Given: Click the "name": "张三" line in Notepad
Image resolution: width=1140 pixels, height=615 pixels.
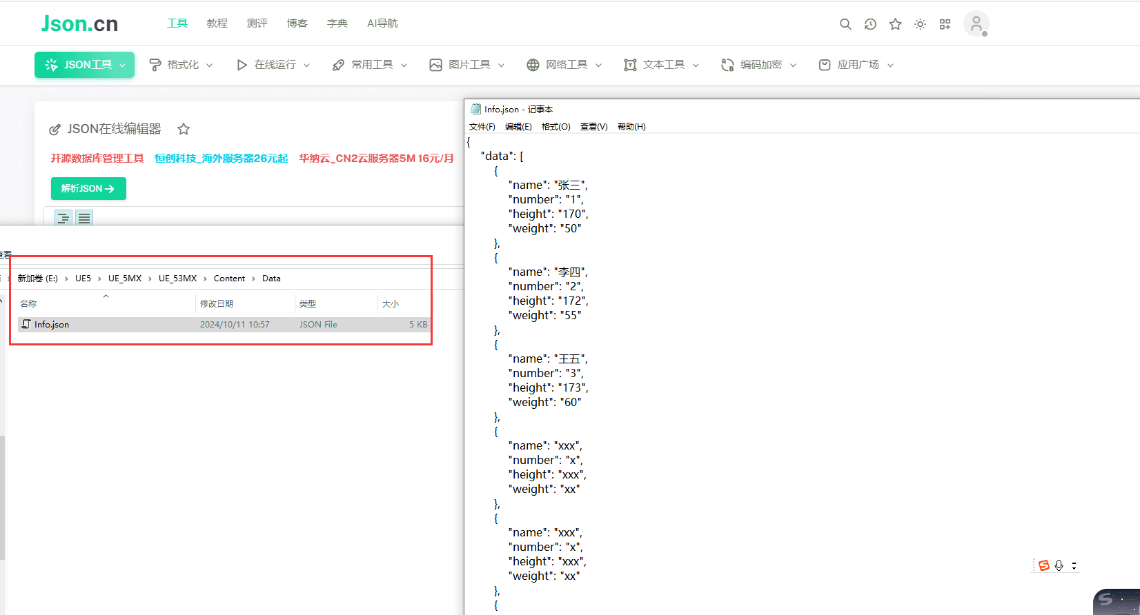Looking at the screenshot, I should [x=548, y=185].
